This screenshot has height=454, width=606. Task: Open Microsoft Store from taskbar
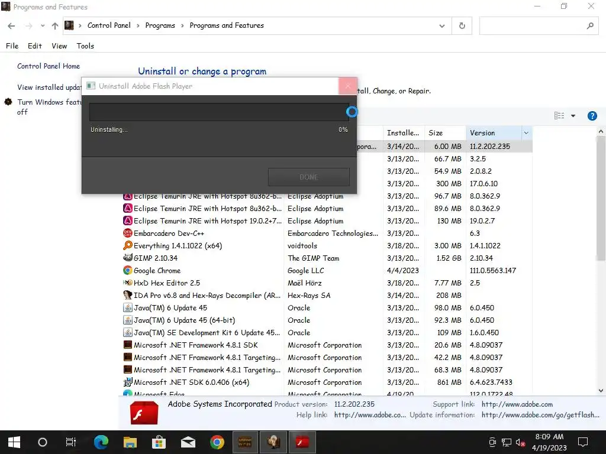click(x=159, y=442)
